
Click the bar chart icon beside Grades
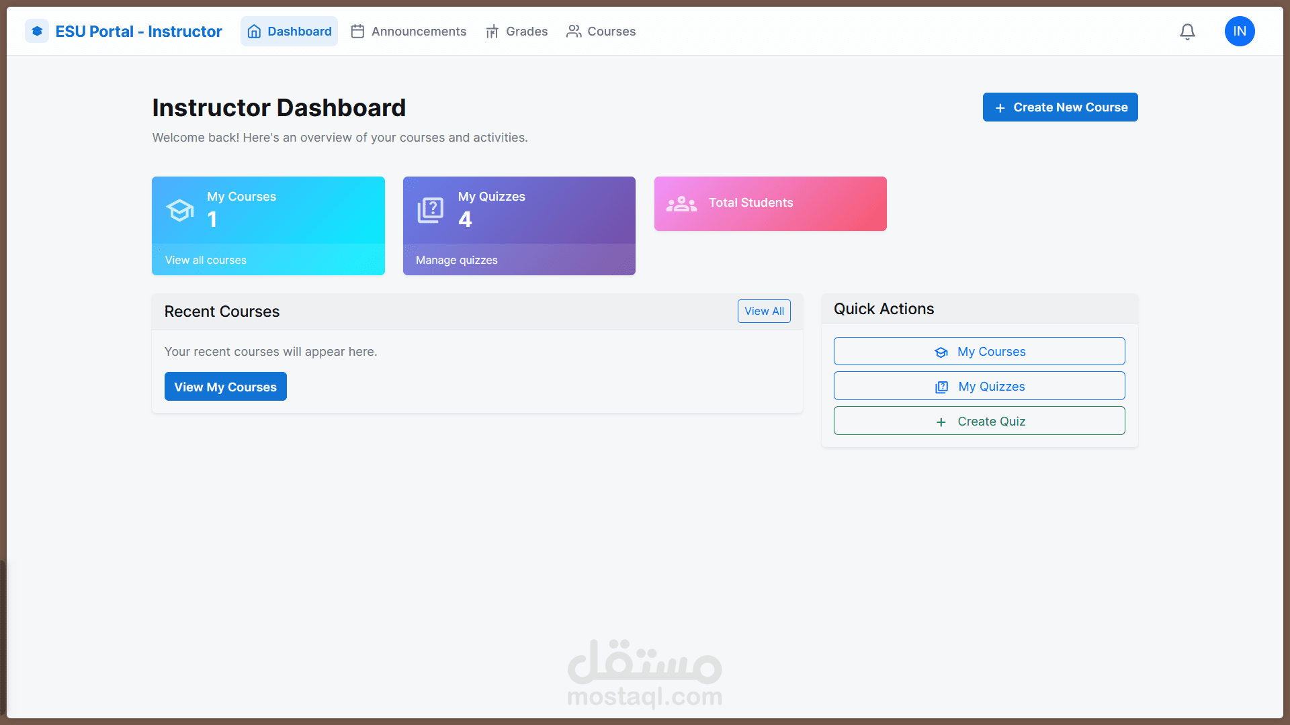[491, 31]
